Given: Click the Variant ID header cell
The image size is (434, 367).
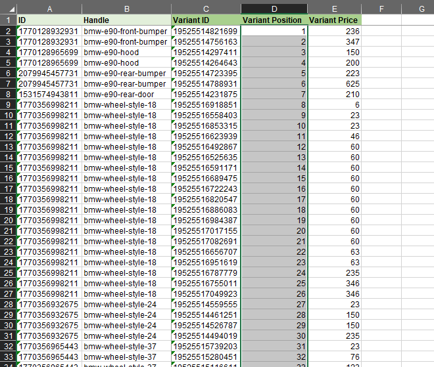Looking at the screenshot, I should pos(206,20).
